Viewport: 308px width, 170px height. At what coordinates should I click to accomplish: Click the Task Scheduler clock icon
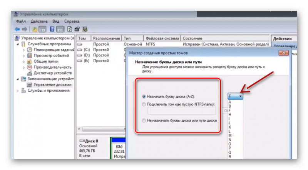tap(30, 50)
